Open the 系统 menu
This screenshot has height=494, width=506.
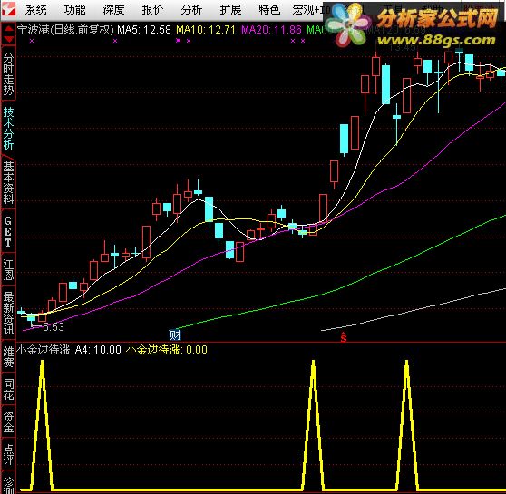click(36, 10)
